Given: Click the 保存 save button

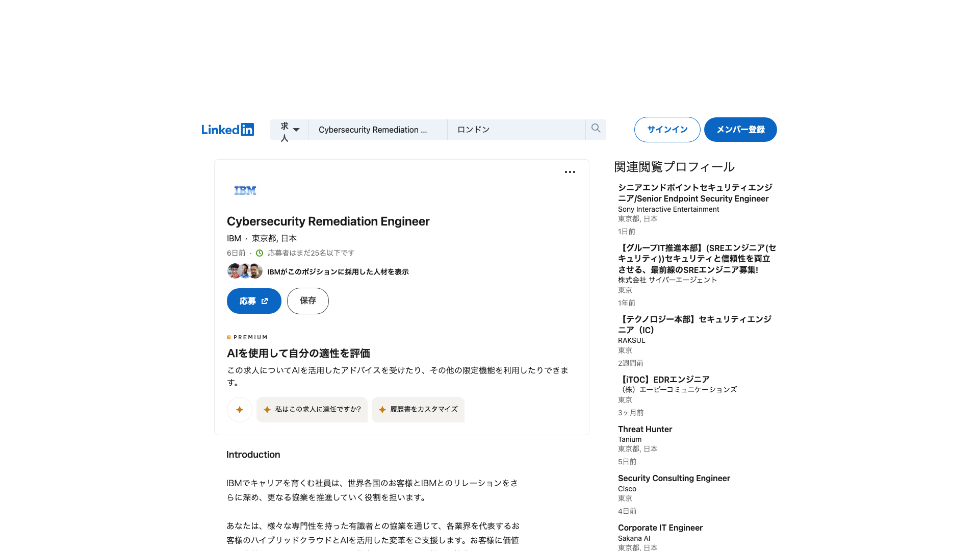Looking at the screenshot, I should pos(307,301).
